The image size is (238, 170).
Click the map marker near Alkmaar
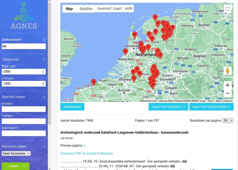tap(135, 35)
